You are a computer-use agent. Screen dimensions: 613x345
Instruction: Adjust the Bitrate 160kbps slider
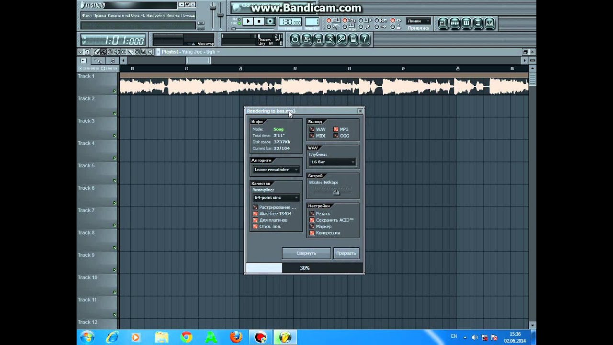[x=336, y=192]
